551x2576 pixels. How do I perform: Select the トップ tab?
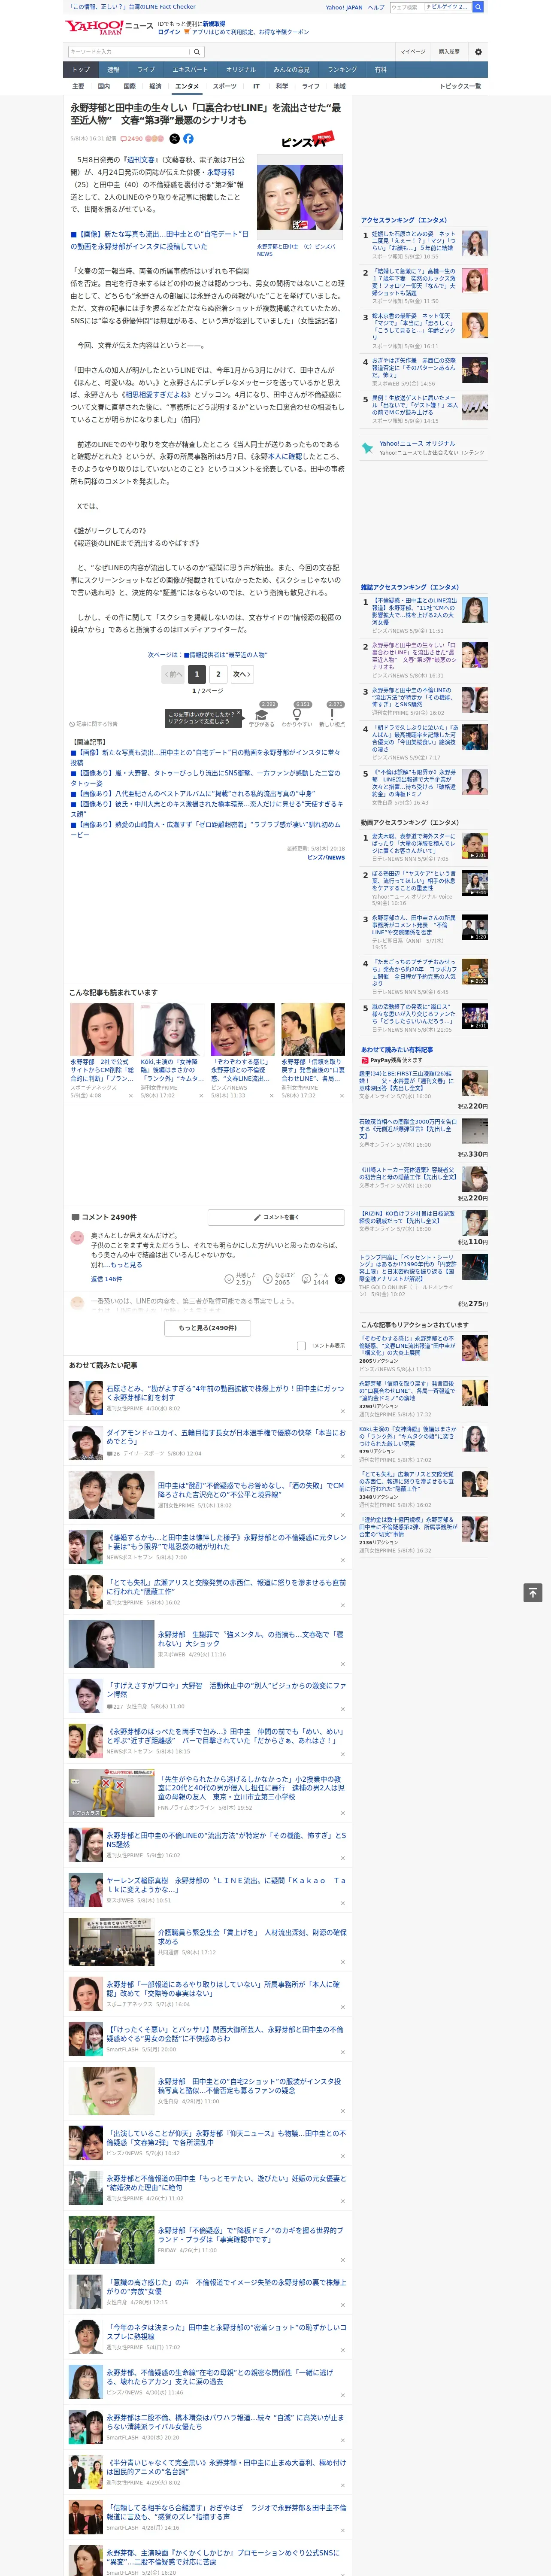click(81, 70)
